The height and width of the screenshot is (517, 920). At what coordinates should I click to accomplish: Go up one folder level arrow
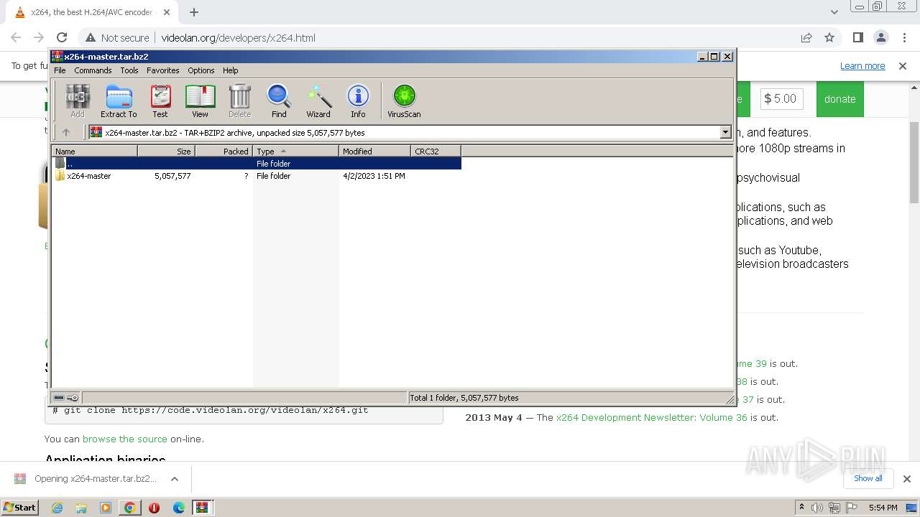coord(66,132)
